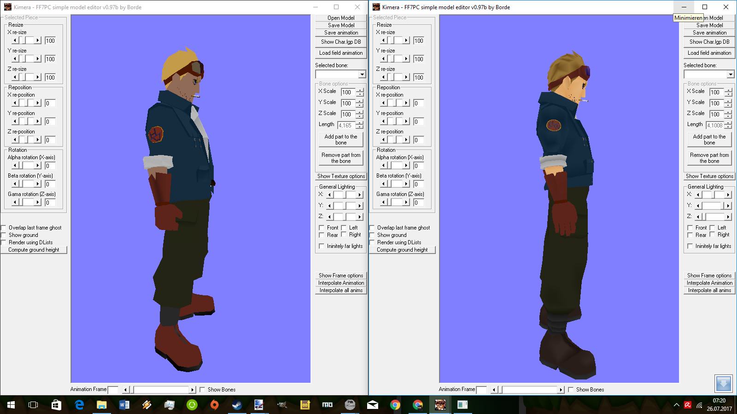Show hidden system tray icons
This screenshot has width=737, height=414.
[x=676, y=405]
